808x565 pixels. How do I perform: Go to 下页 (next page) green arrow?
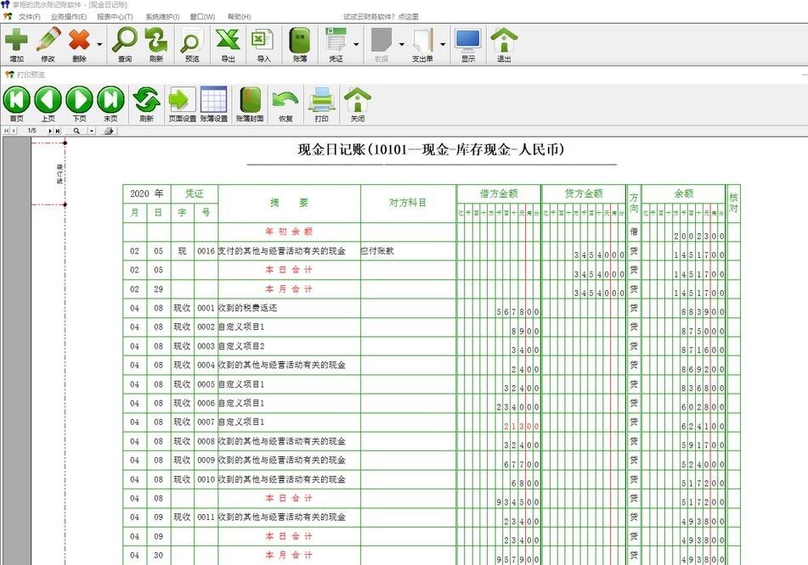pyautogui.click(x=79, y=100)
